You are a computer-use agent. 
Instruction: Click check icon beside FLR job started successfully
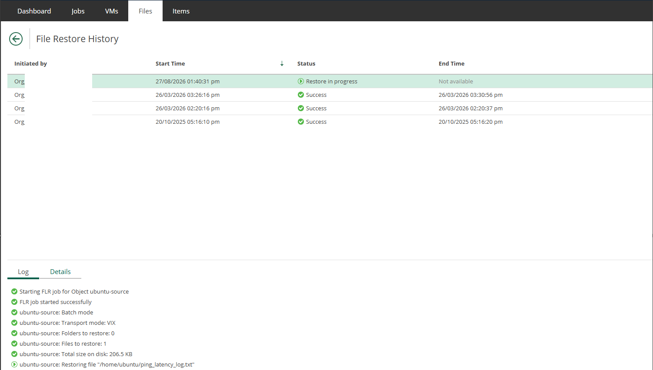click(x=14, y=302)
